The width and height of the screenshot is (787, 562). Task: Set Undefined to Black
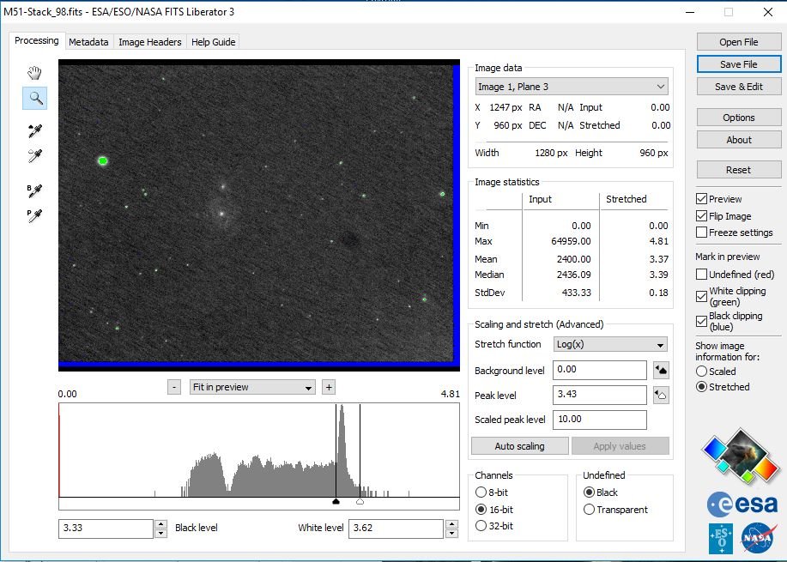click(590, 493)
